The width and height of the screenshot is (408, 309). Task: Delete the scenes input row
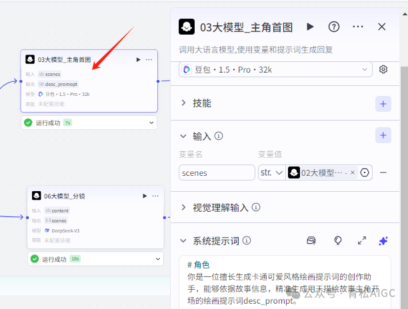(383, 172)
